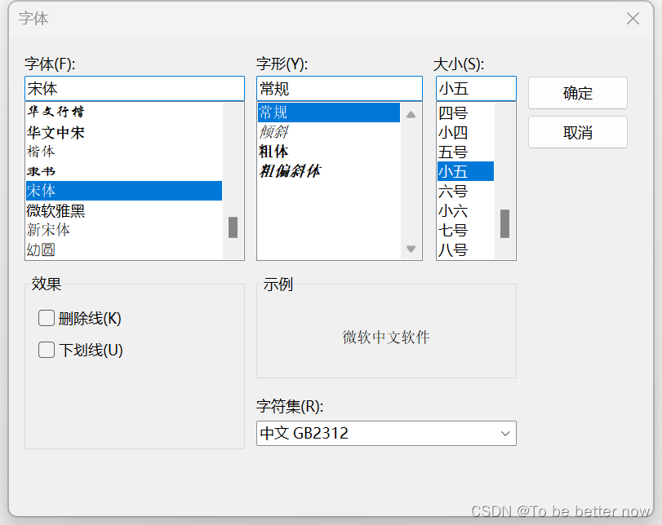The image size is (662, 525).
Task: Click the font list scrollbar thumb
Action: (233, 227)
